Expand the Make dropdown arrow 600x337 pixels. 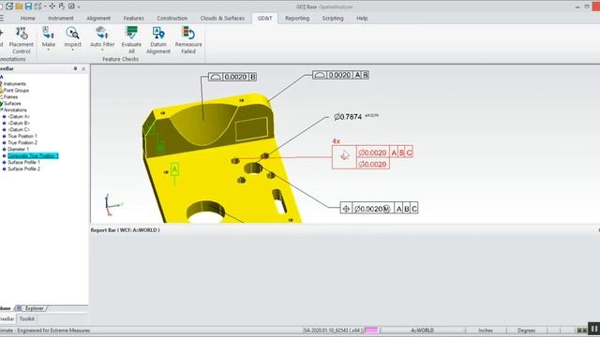(48, 50)
